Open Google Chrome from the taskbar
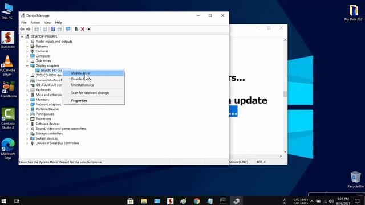Screen dimensions: 365x205 point(197,201)
